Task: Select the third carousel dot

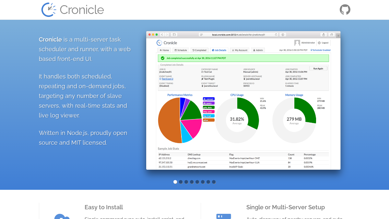Action: [186, 182]
